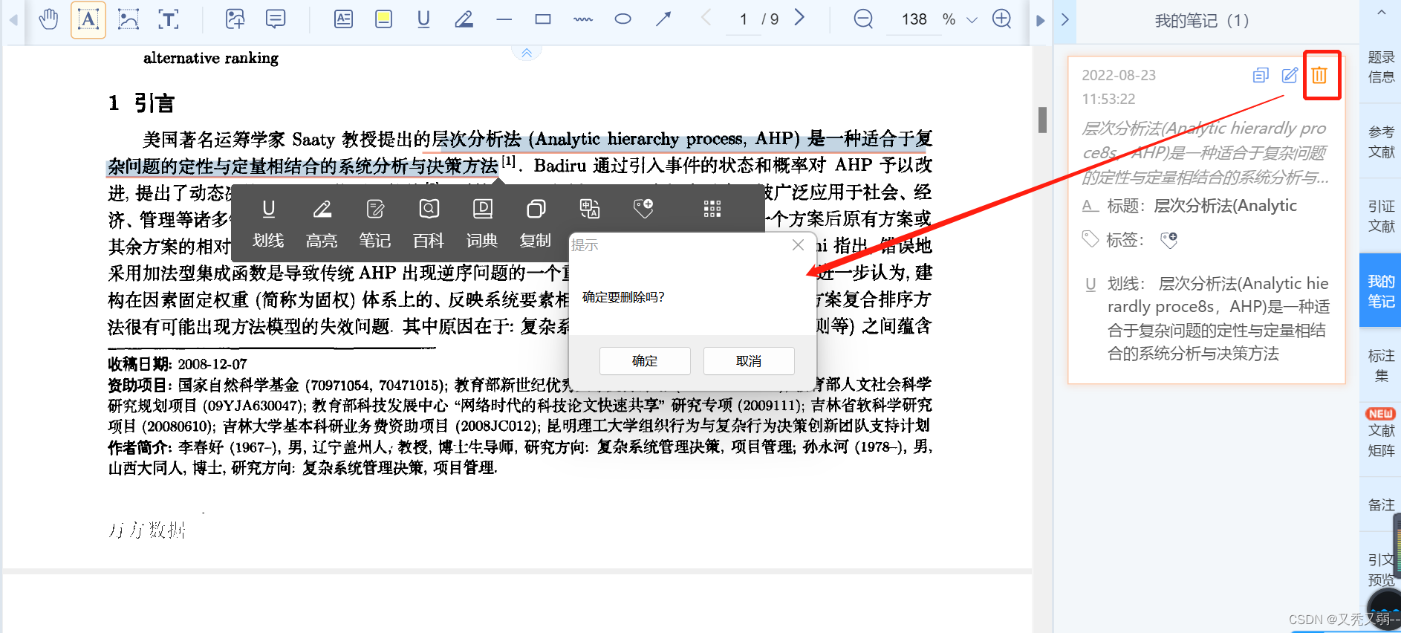The image size is (1401, 633).
Task: Switch to 我的笔记 side tab
Action: tap(1381, 290)
